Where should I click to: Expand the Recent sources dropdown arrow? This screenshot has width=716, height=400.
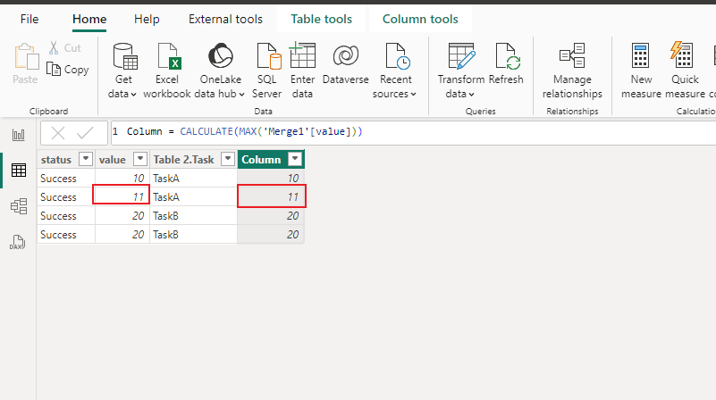click(x=413, y=95)
